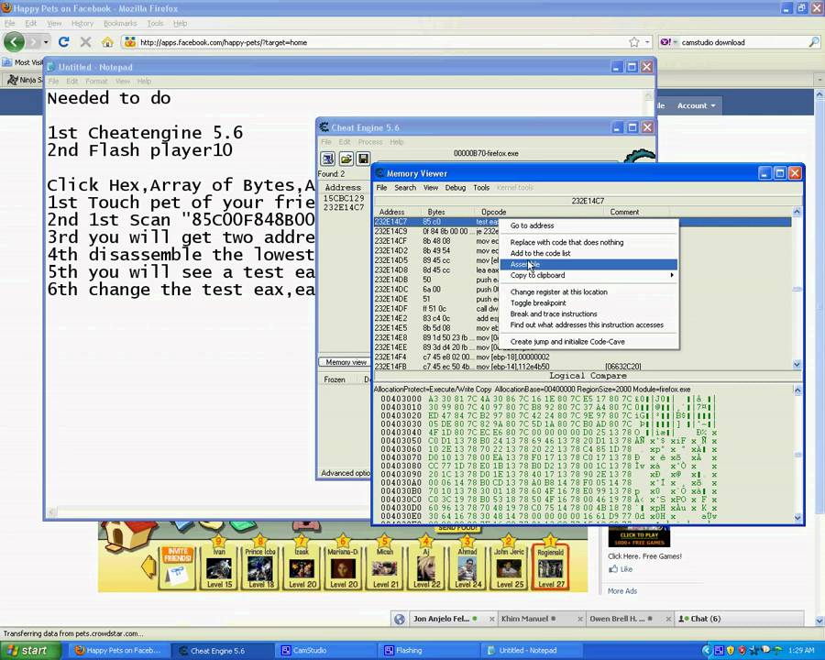
Task: Click Cheat Engine's save floppy disk icon
Action: [x=363, y=159]
